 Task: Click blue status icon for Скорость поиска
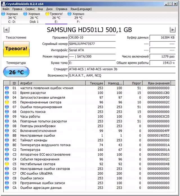7,112
